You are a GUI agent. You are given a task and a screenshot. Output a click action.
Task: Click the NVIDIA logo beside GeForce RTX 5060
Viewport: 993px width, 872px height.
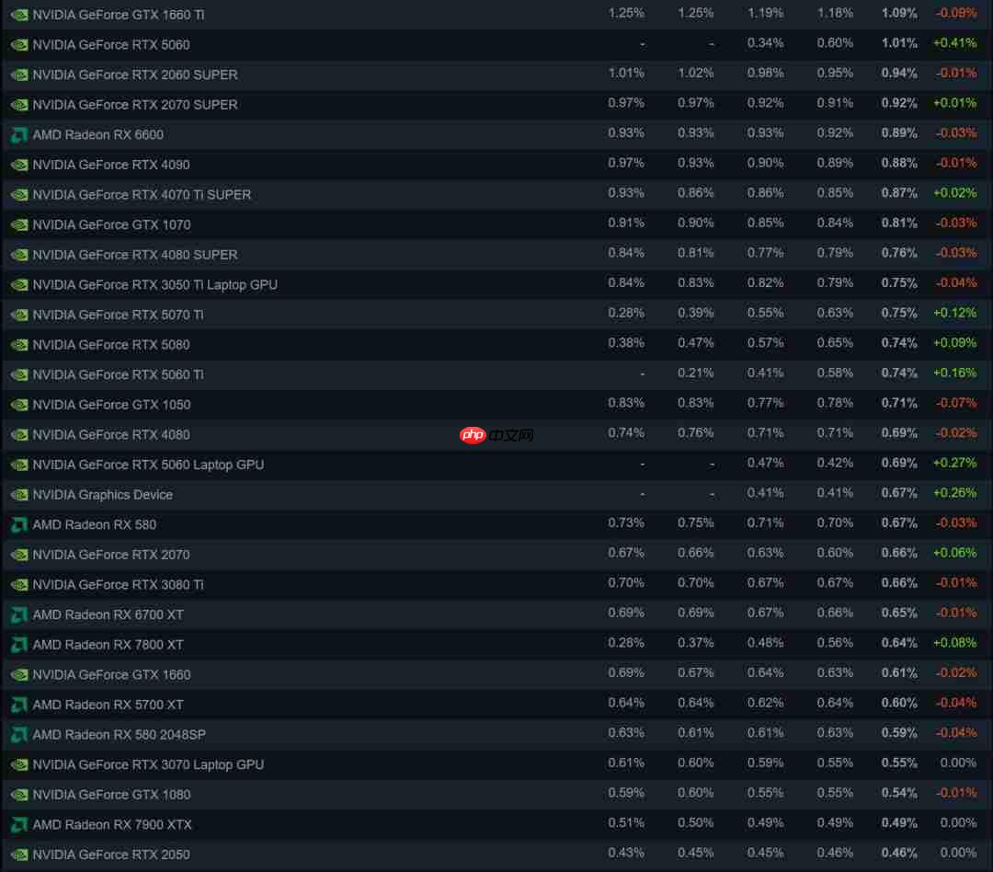coord(19,45)
